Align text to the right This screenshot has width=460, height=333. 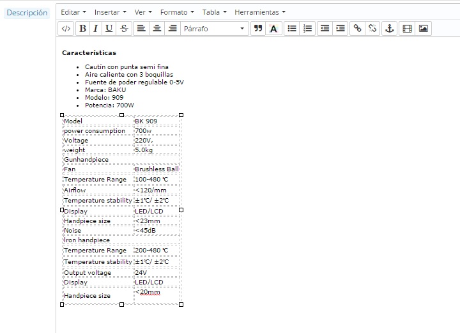[x=172, y=29]
